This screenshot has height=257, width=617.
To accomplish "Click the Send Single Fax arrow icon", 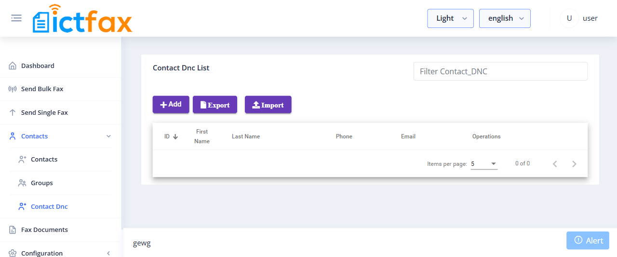I will (13, 112).
